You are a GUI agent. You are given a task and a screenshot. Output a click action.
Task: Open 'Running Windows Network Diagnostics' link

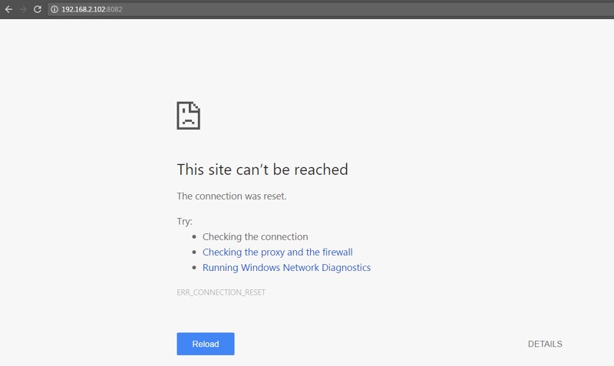point(286,268)
